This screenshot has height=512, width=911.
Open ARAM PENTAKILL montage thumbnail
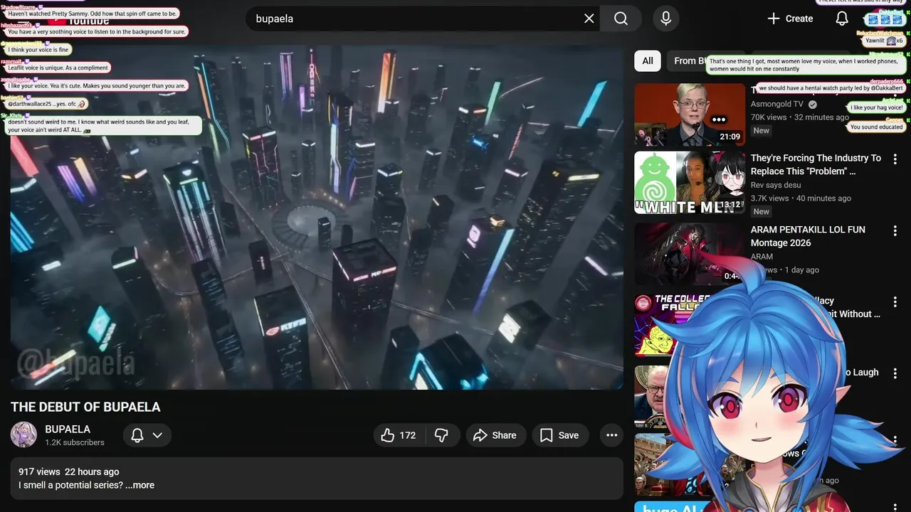(690, 255)
